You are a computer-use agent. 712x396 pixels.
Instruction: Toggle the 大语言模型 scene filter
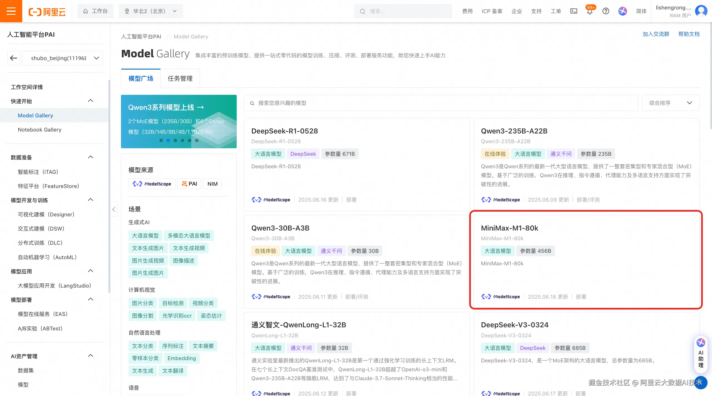coord(145,235)
